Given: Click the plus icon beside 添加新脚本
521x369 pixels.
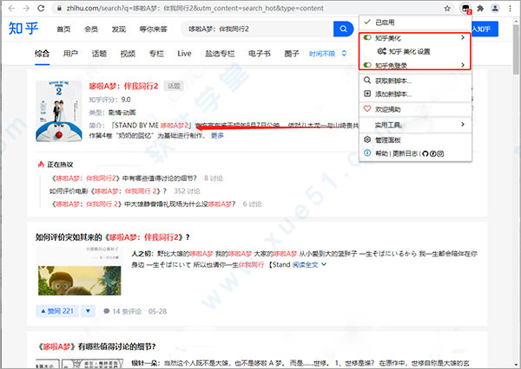Looking at the screenshot, I should 367,94.
